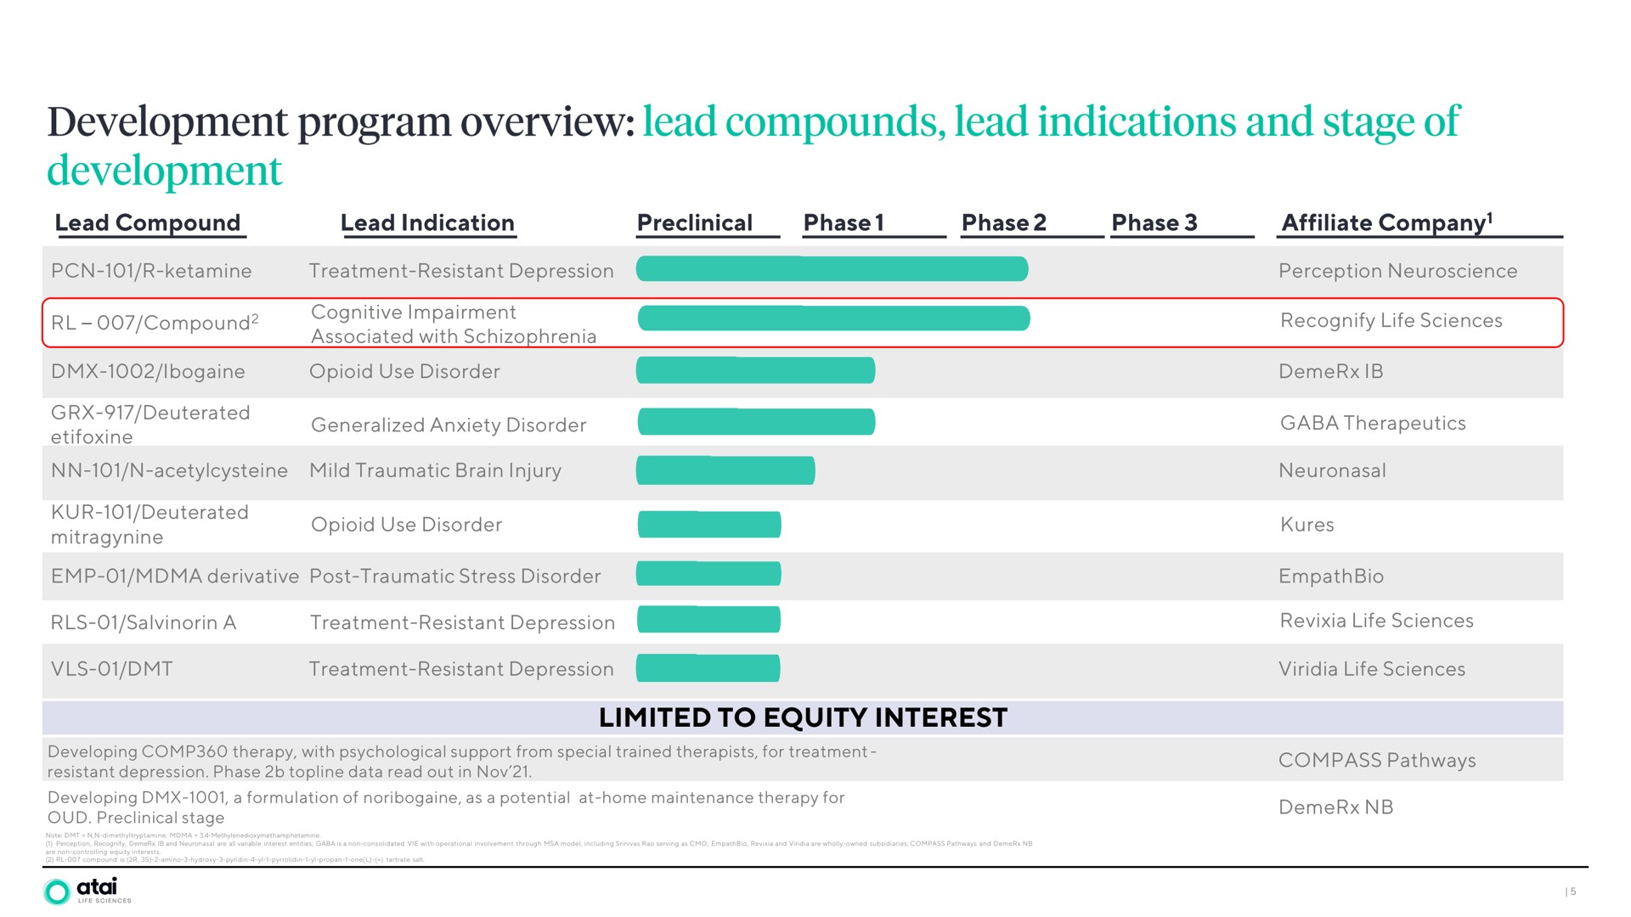Click KUR-101/Deuterated mitragynine compound
Screen dimensions: 1631x917
click(150, 525)
